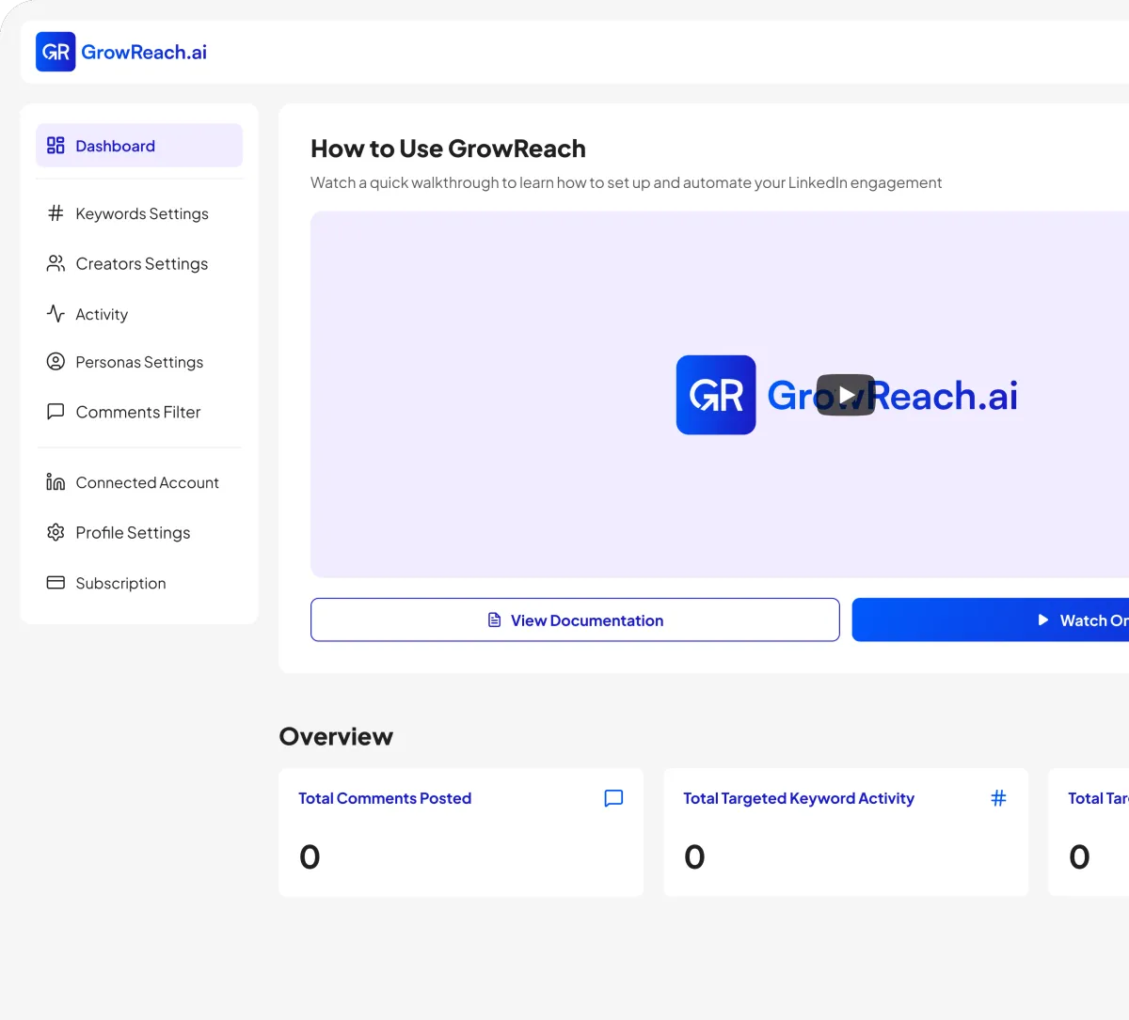Click the GR logo icon in header
The image size is (1129, 1020).
click(x=56, y=52)
